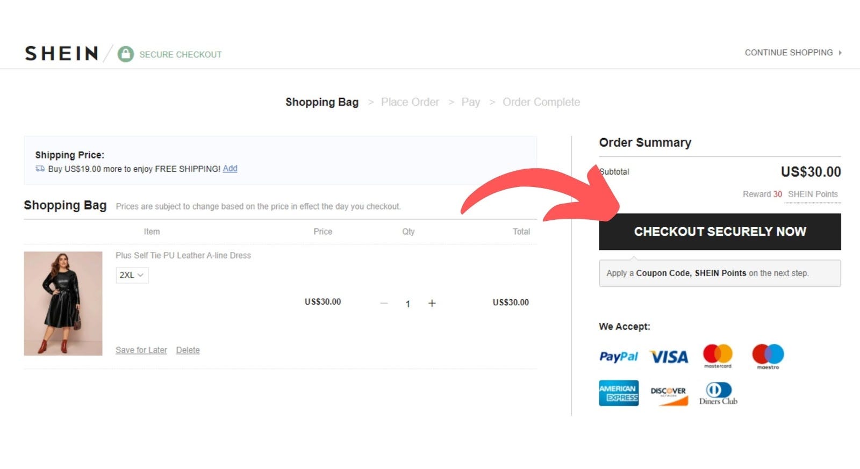The width and height of the screenshot is (860, 469).
Task: Select the Order Complete step
Action: tap(541, 102)
